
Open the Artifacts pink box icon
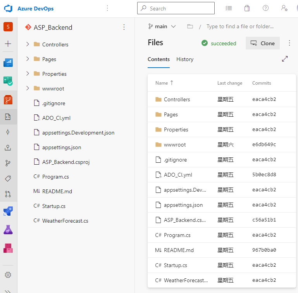[8, 248]
